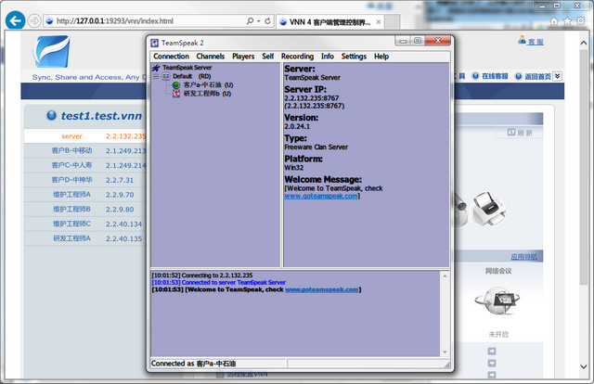
Task: Open the Info menu
Action: (328, 57)
